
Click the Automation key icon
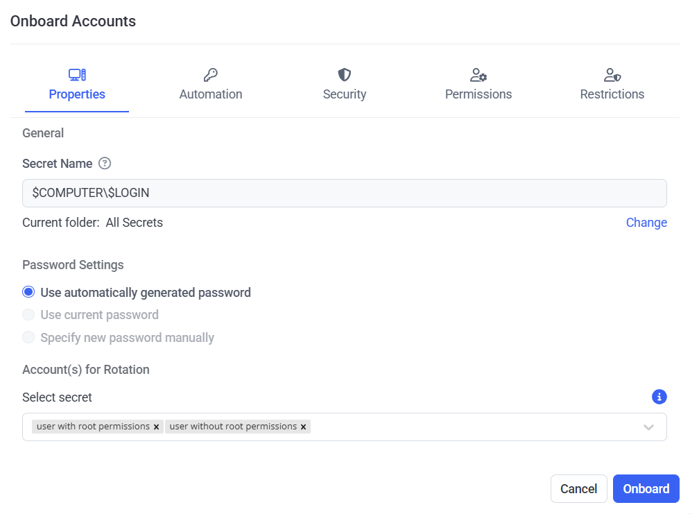pos(210,75)
